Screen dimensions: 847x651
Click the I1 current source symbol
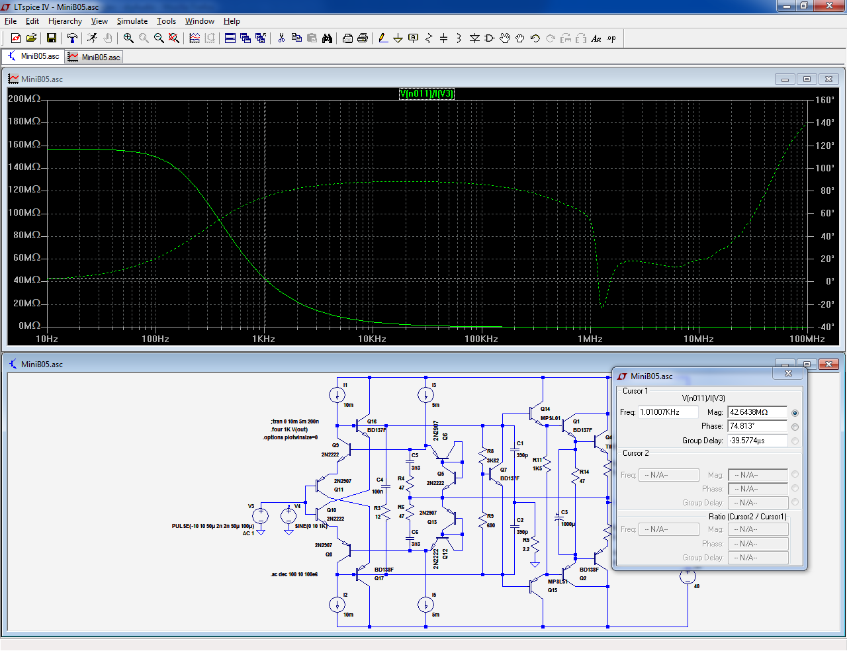click(x=337, y=396)
